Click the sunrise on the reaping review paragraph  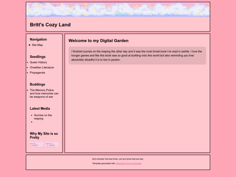(137, 56)
